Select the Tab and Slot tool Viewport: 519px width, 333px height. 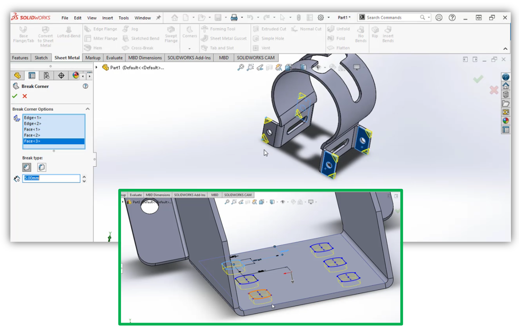click(x=217, y=47)
